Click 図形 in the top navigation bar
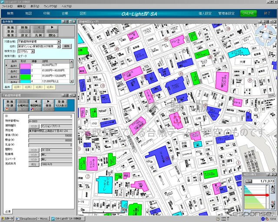Image resolution: width=278 pixels, height=222 pixels. point(83,13)
